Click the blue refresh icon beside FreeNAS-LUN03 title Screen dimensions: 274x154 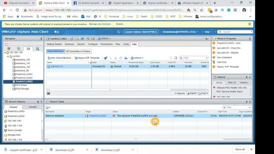82,38
